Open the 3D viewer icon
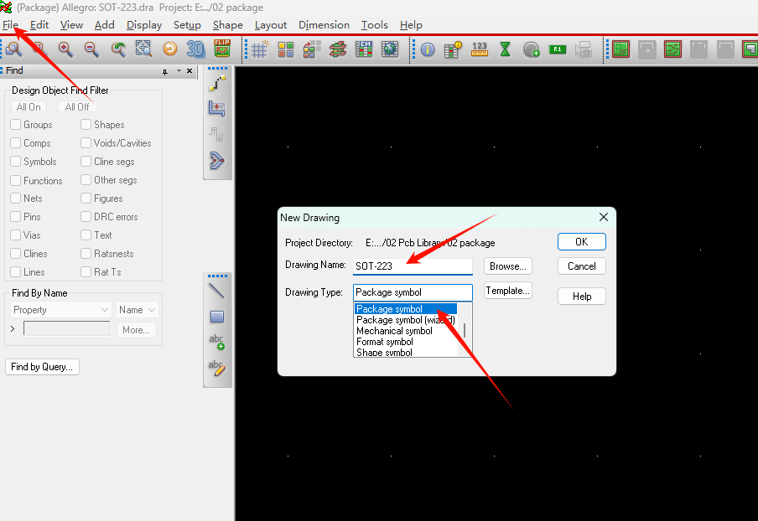This screenshot has height=521, width=758. tap(195, 49)
